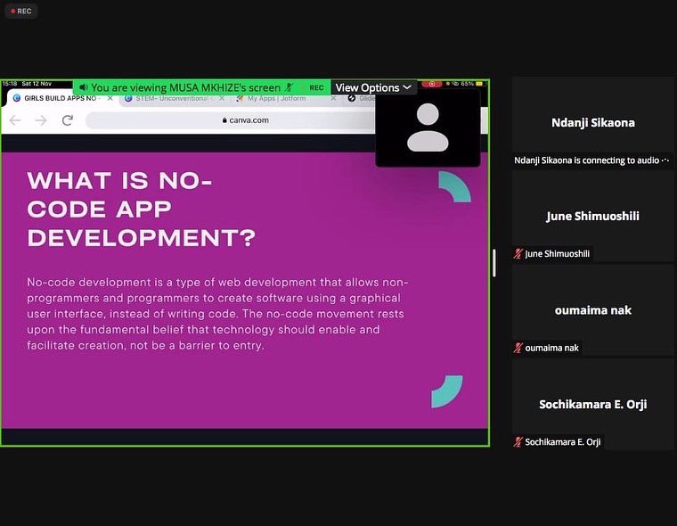The image size is (677, 526).
Task: Click the REC recording indicator at top left
Action: (20, 12)
